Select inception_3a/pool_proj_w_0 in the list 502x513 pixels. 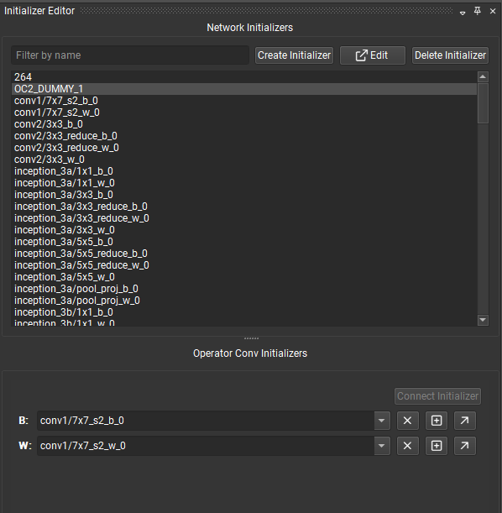pos(244,301)
